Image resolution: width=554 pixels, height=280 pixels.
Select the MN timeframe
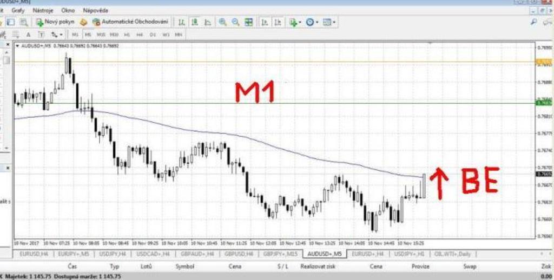[x=179, y=35]
